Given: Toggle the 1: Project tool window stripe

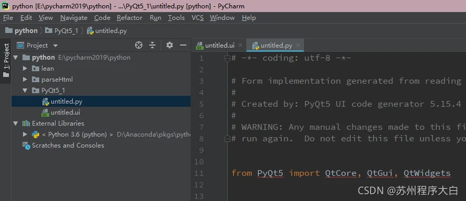Looking at the screenshot, I should (6, 61).
